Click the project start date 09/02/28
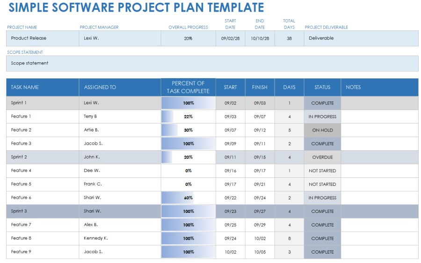Viewport: 421px width, 263px height. coord(230,38)
